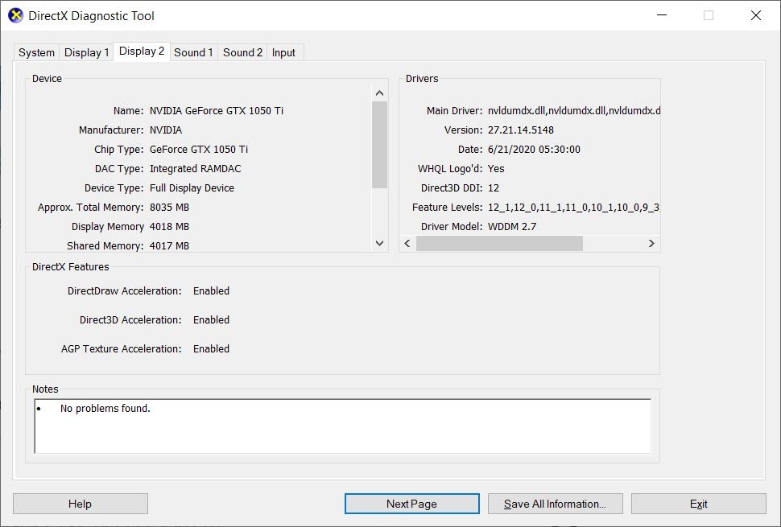Open the Display 1 tab
781x527 pixels.
(86, 51)
